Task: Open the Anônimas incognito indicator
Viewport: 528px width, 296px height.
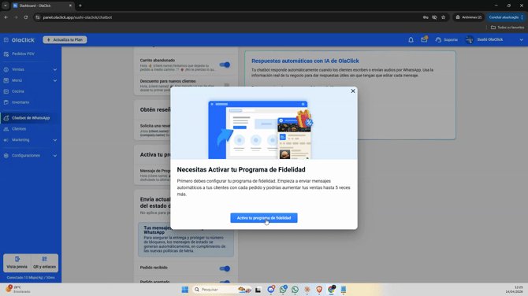Action: (x=468, y=17)
